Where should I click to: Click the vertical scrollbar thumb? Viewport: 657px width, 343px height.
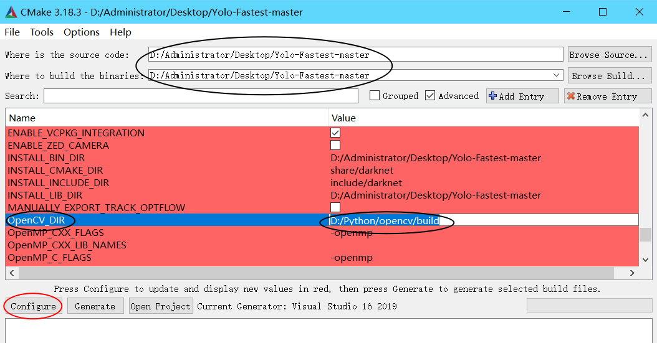point(645,235)
